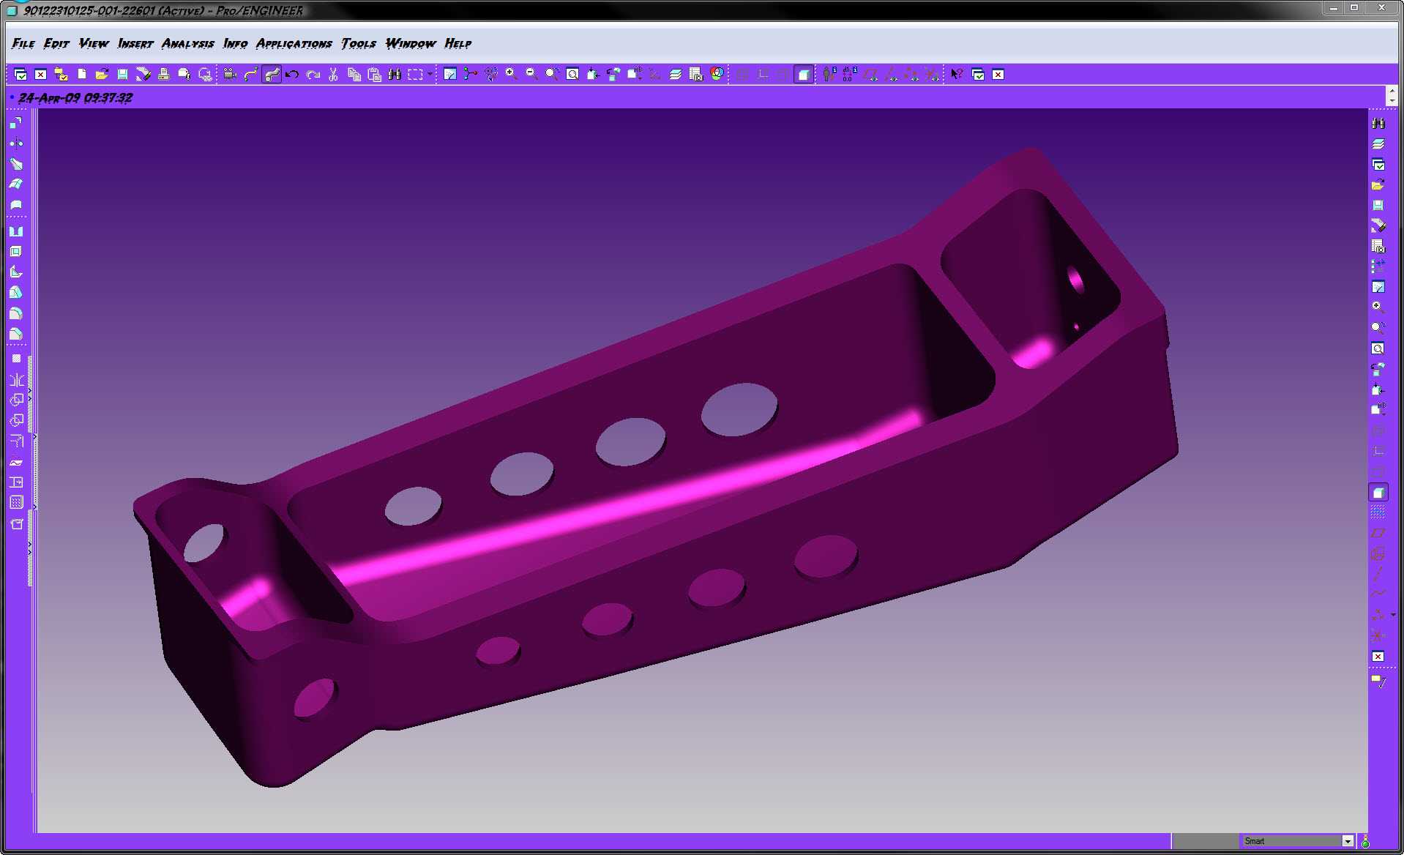
Task: Select the Boundary Blend tool in the left toolbar
Action: [16, 184]
